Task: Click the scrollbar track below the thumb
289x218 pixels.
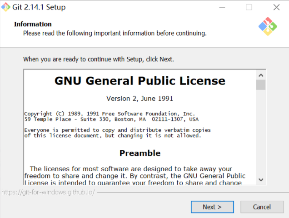Action: click(261, 133)
